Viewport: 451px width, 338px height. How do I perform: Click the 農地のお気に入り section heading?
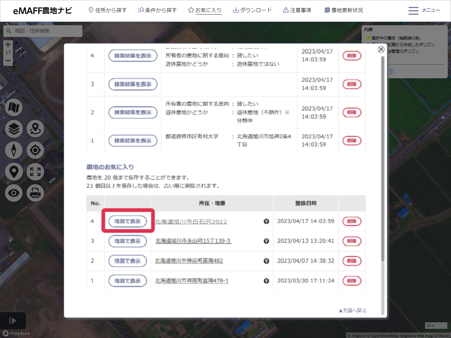110,167
